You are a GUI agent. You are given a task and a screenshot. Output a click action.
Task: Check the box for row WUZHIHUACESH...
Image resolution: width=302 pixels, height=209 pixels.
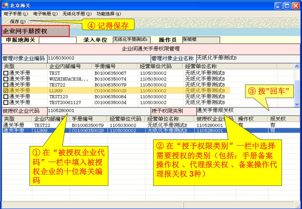point(6,79)
